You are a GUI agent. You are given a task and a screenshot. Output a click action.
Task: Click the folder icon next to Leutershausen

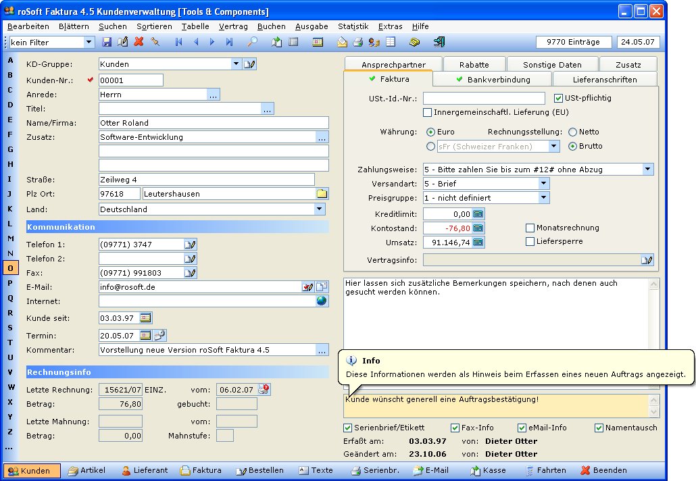322,194
